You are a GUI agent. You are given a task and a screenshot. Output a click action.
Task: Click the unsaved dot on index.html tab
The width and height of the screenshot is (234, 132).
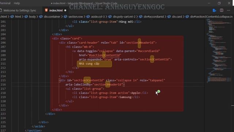coord(65,11)
